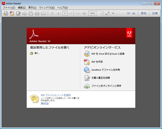The height and width of the screenshot is (129, 162).
Task: Click the Print icon in toolbar
Action: click(37, 13)
